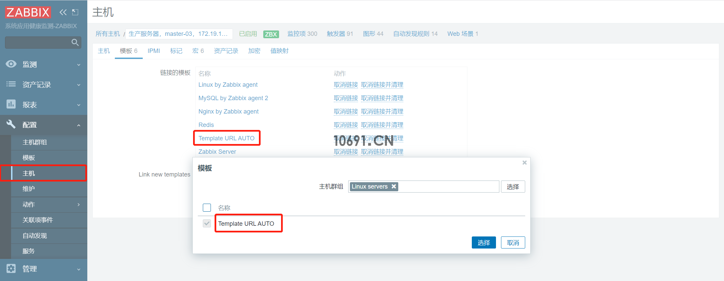Screen dimensions: 724x281
Task: Open 服务 in the sidebar
Action: tap(49, 251)
